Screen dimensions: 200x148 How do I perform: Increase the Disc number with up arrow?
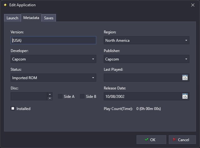pos(50,94)
